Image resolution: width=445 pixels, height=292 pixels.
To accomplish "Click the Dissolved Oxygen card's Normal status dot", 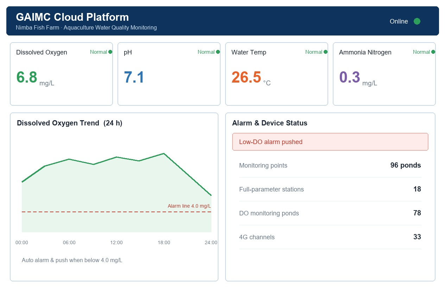I will coord(110,52).
